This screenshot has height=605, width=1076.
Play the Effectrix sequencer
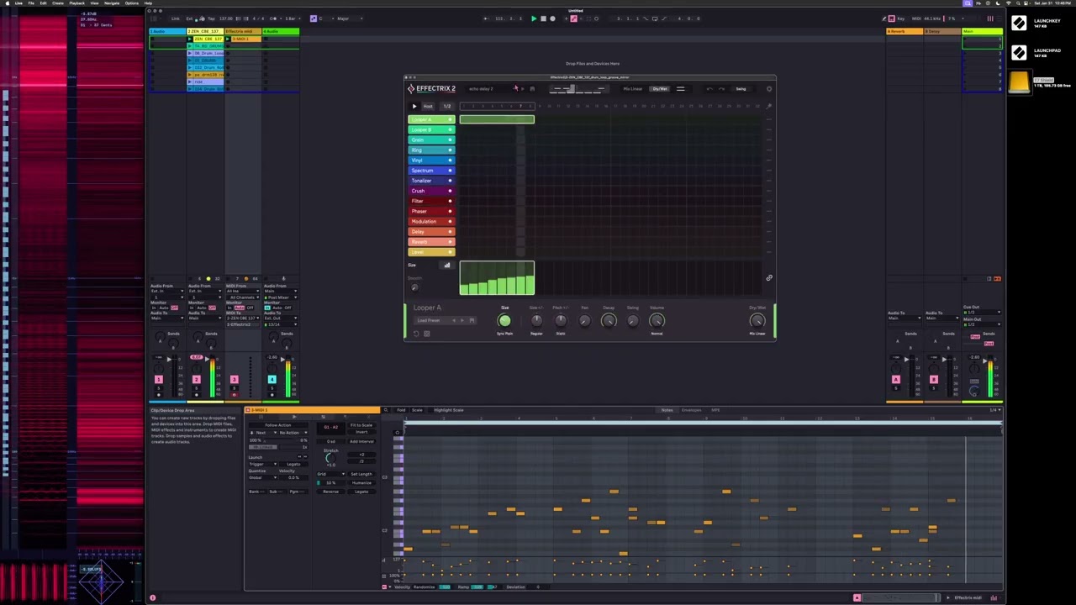[x=414, y=106]
